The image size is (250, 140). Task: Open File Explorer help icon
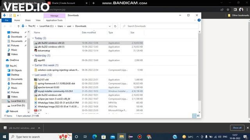point(199,20)
